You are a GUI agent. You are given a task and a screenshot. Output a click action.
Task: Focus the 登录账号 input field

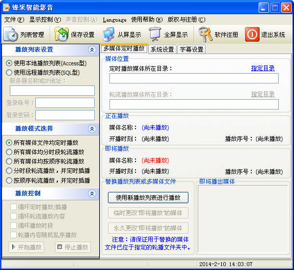[x=65, y=103]
